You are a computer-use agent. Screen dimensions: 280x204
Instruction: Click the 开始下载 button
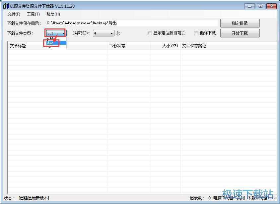click(x=240, y=33)
